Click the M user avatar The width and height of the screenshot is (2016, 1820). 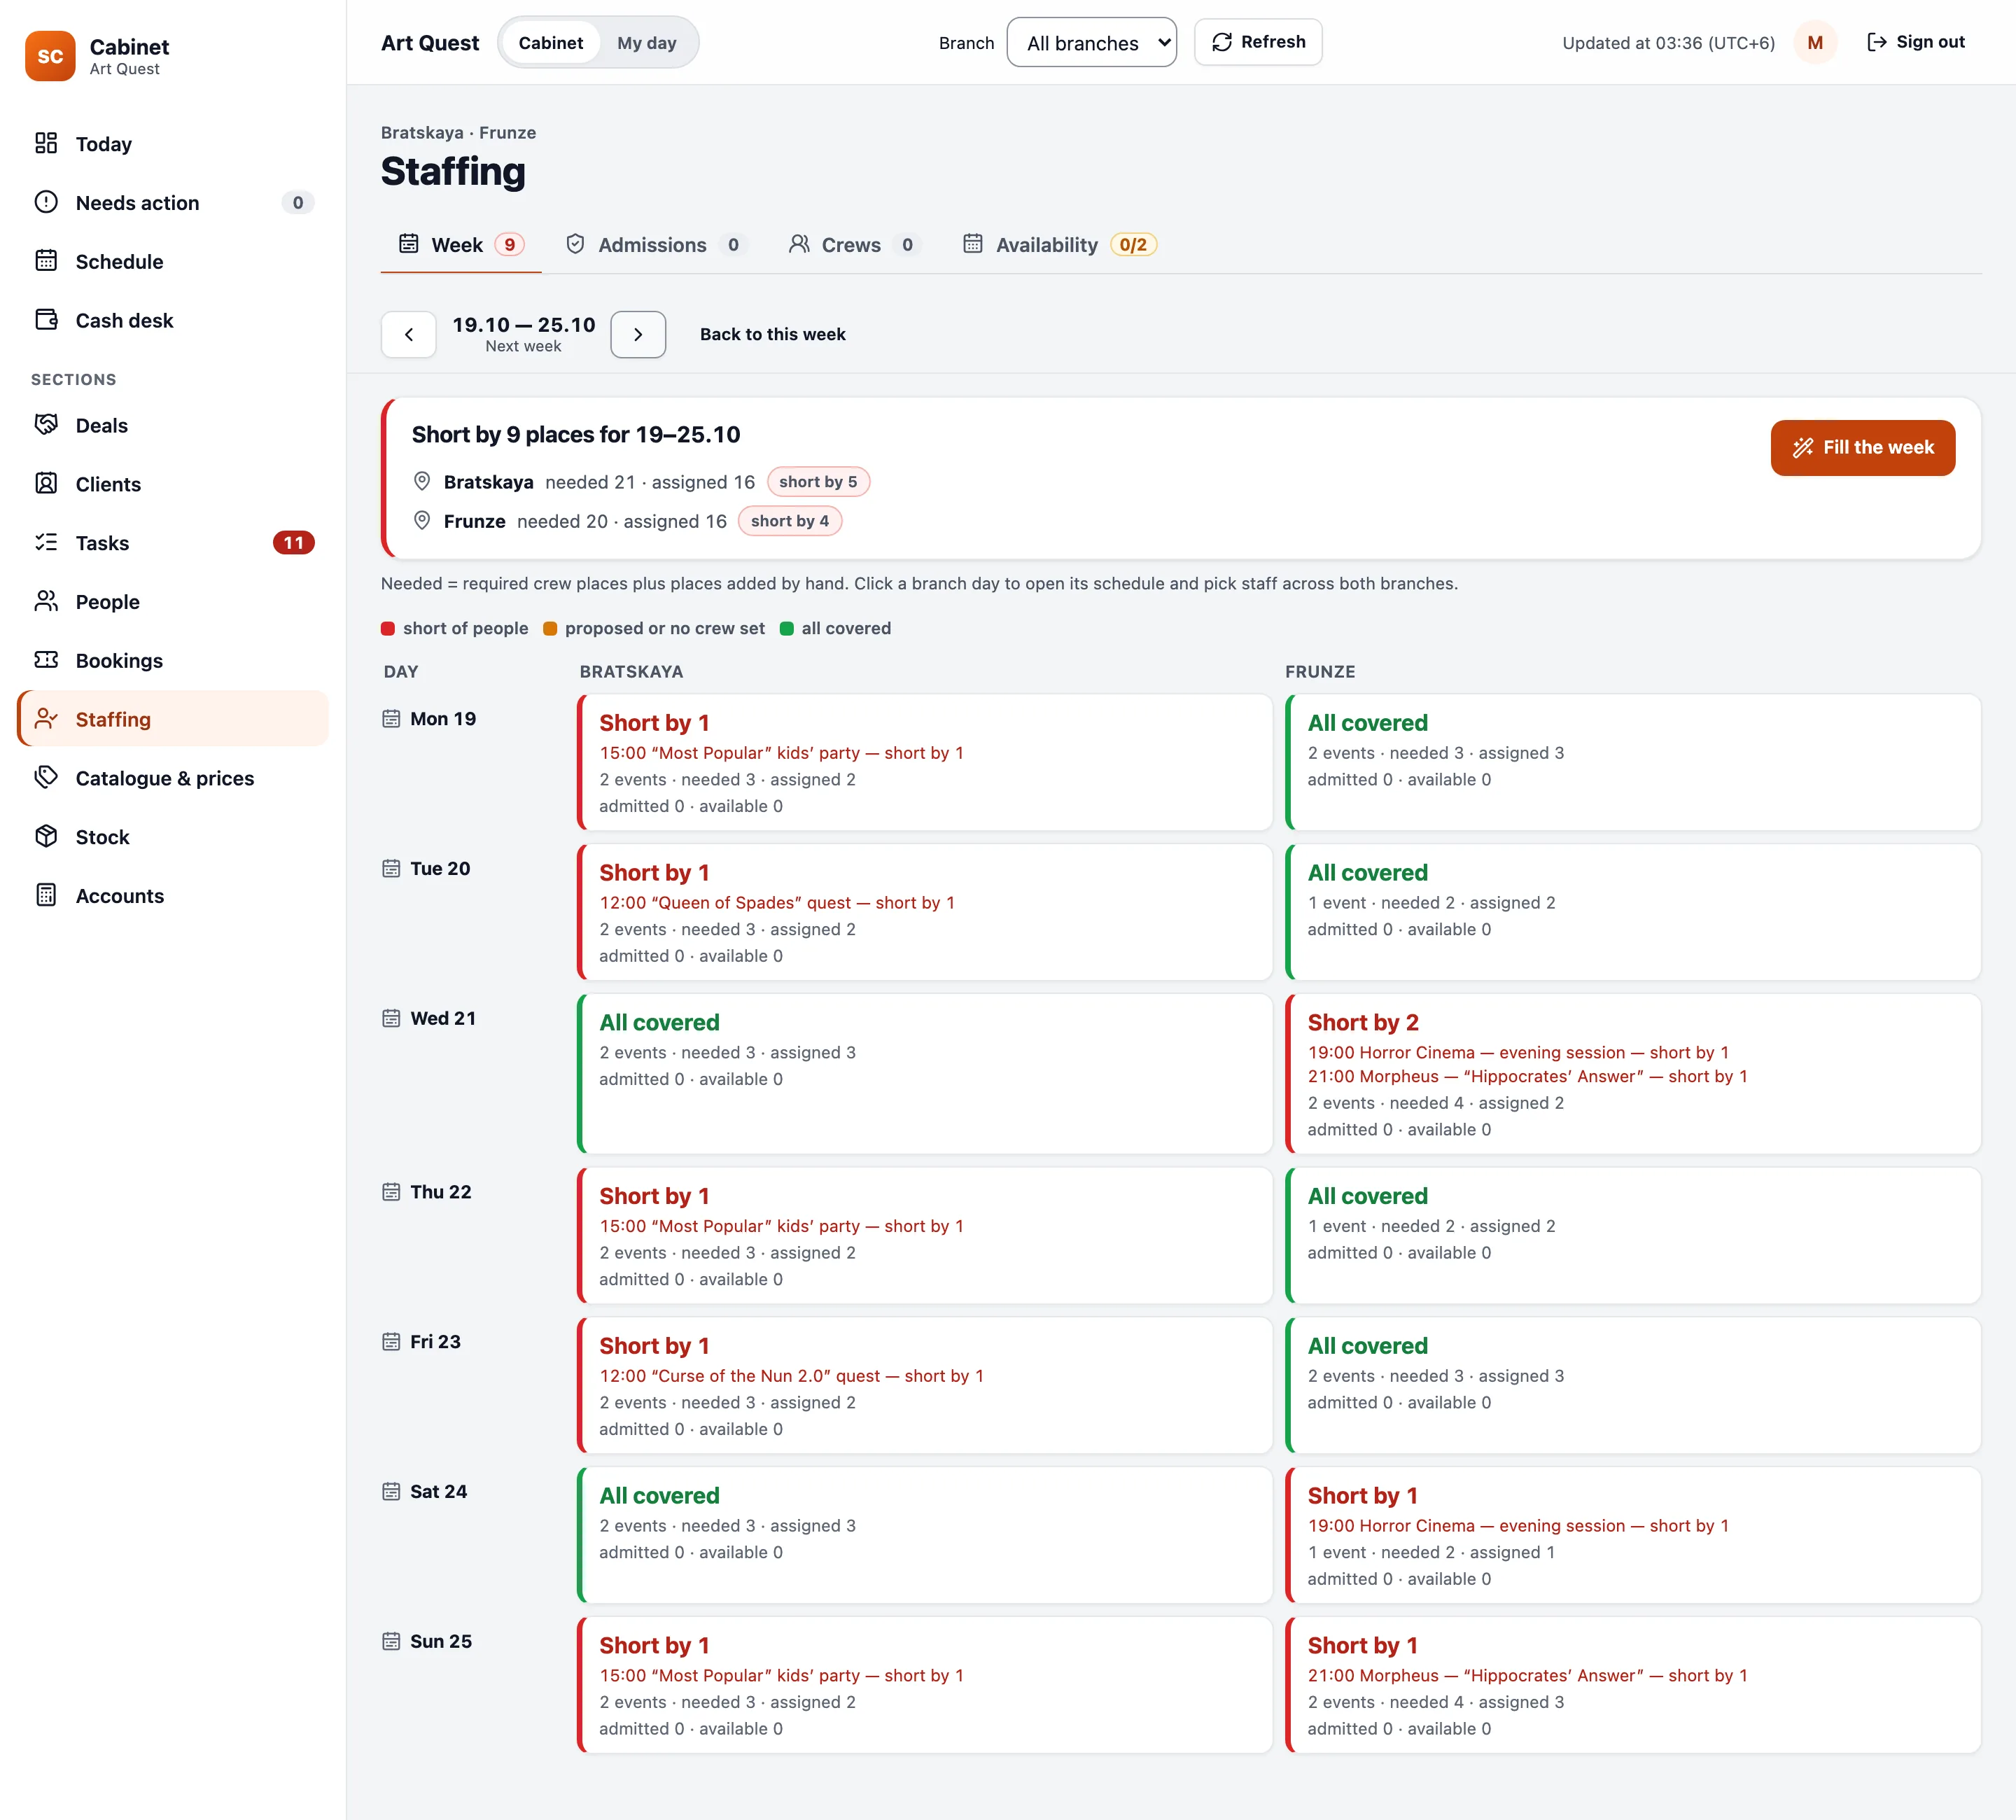point(1815,43)
